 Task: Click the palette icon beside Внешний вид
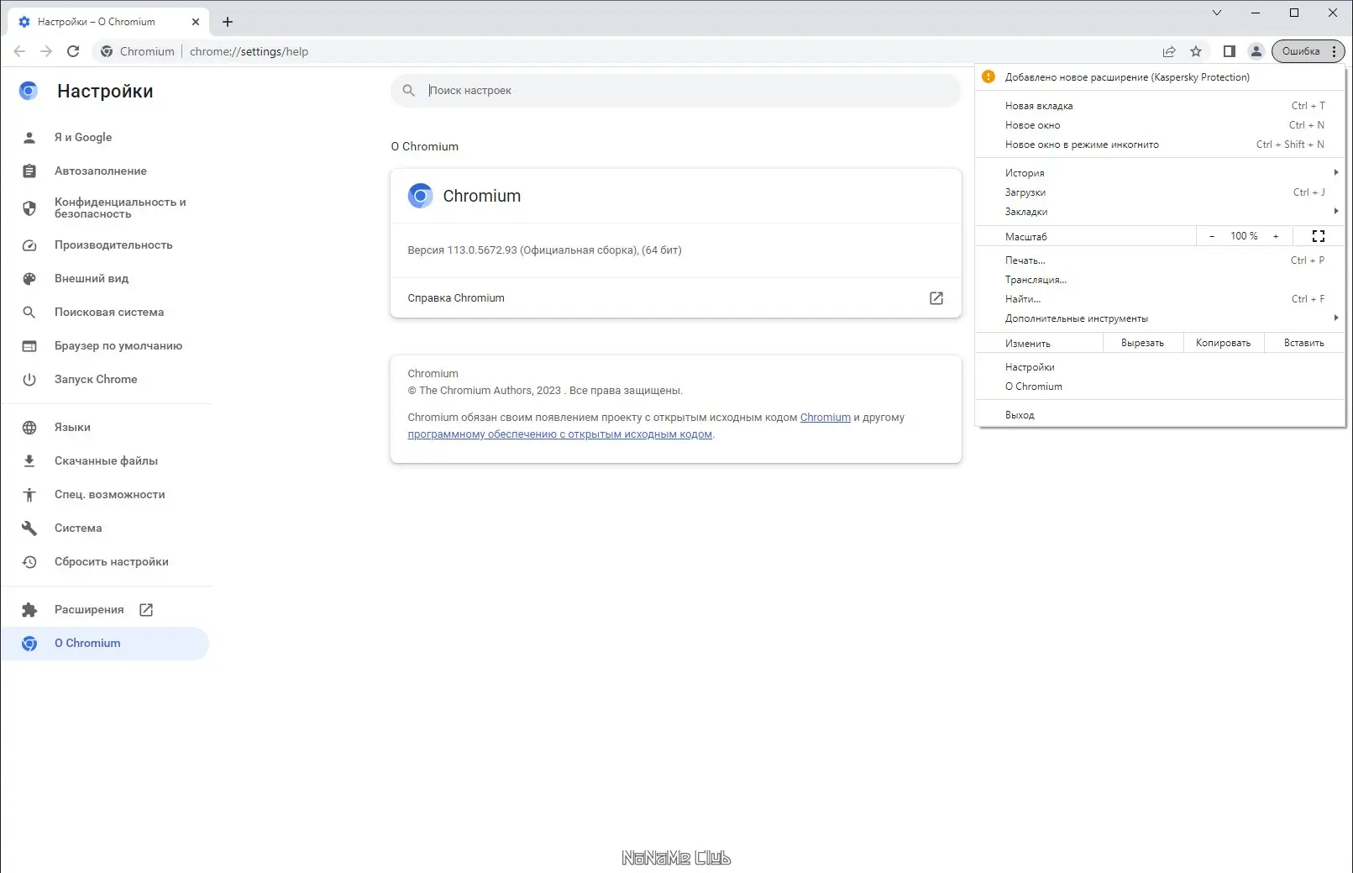(29, 278)
